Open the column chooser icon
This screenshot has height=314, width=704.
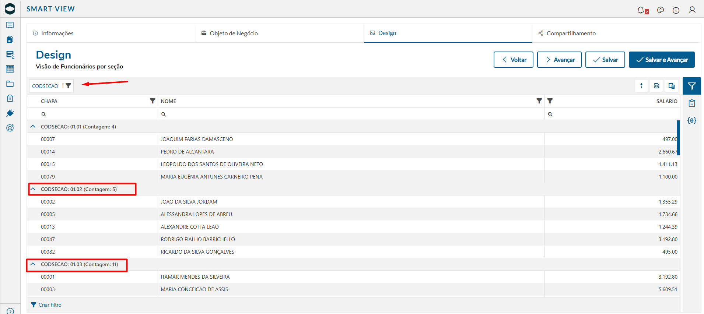(672, 86)
